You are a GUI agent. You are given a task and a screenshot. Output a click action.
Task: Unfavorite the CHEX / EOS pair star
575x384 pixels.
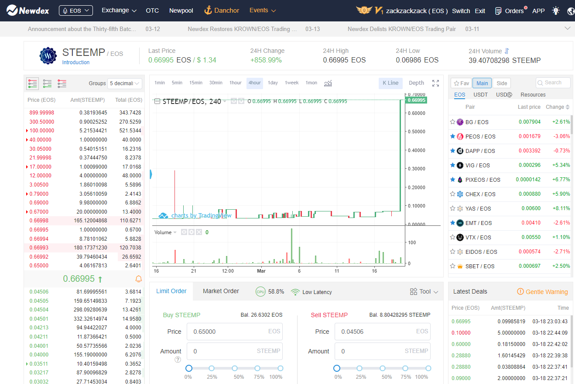point(453,194)
